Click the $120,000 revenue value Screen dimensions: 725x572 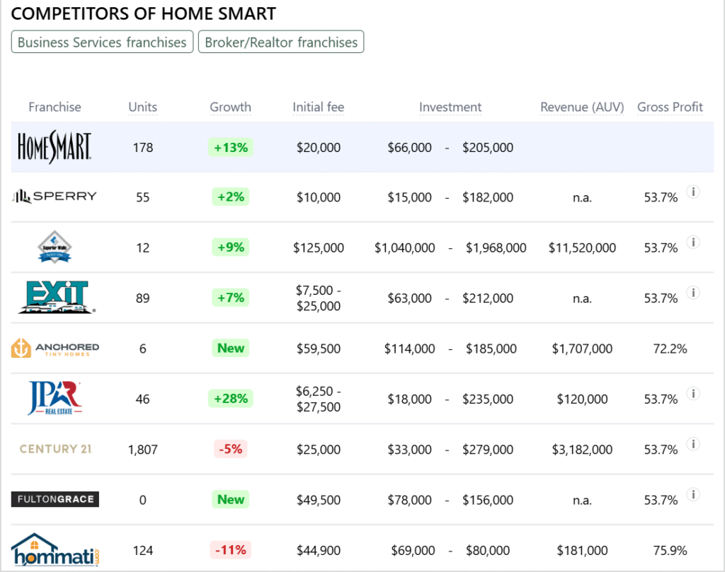(582, 399)
